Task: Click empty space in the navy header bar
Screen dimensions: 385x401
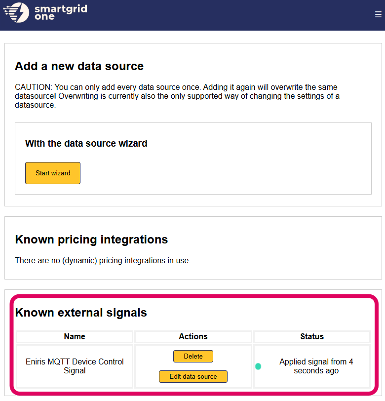Action: tap(222, 15)
